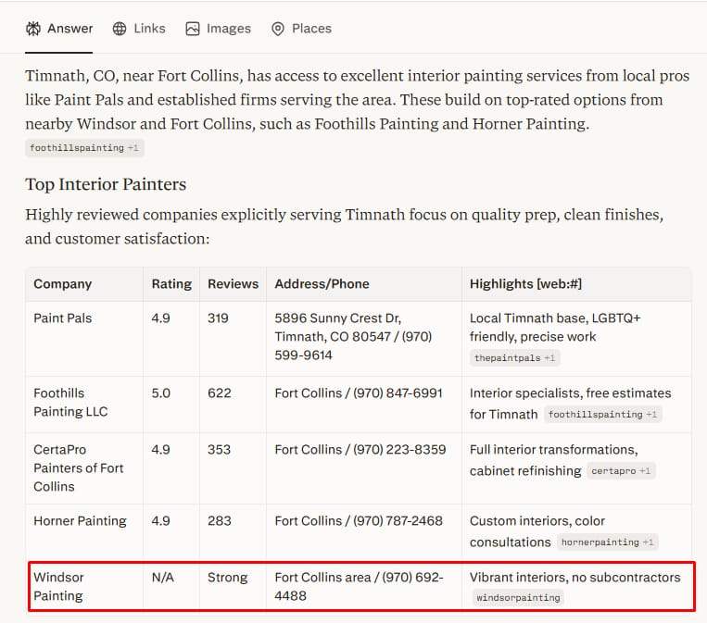Screen dimensions: 707x623
Task: Click Vibrant interiors, no subcontractors highlight
Action: [x=574, y=578]
